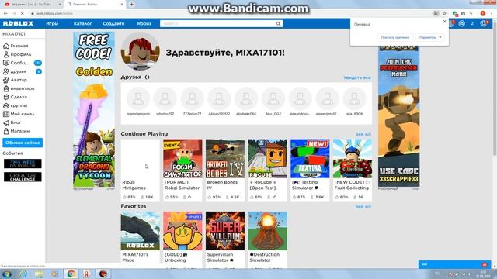Open the Windows Start button
This screenshot has height=279, width=497.
pyautogui.click(x=7, y=274)
